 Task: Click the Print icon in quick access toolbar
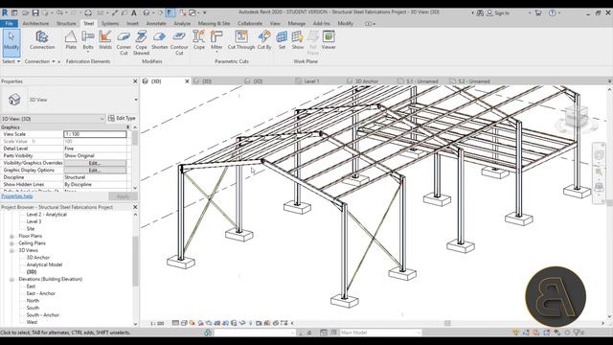tap(88, 12)
